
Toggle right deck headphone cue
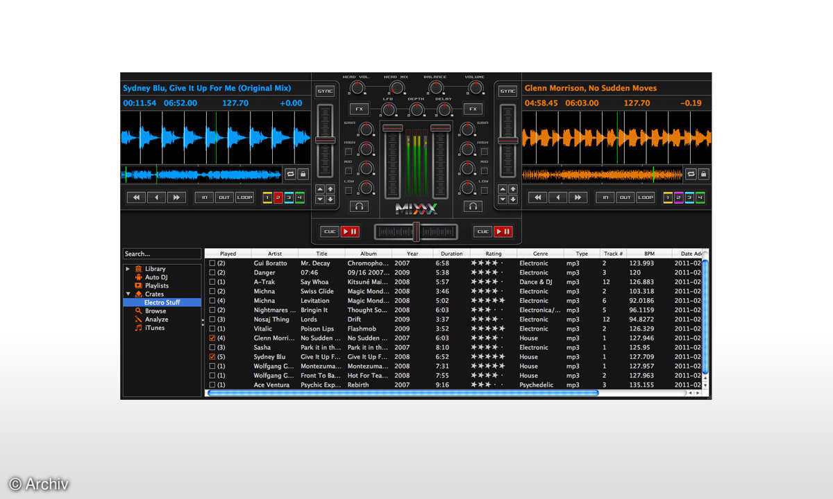coord(473,206)
